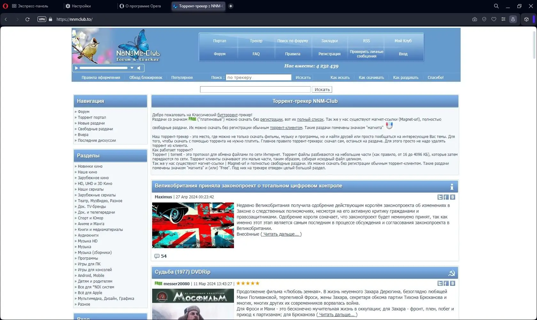The height and width of the screenshot is (320, 537).
Task: Open the bookmarks heart panel in toolbar
Action: pos(494,19)
